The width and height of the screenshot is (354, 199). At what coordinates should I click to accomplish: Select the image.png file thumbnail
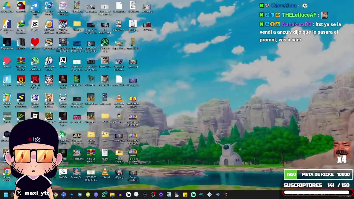[105, 99]
